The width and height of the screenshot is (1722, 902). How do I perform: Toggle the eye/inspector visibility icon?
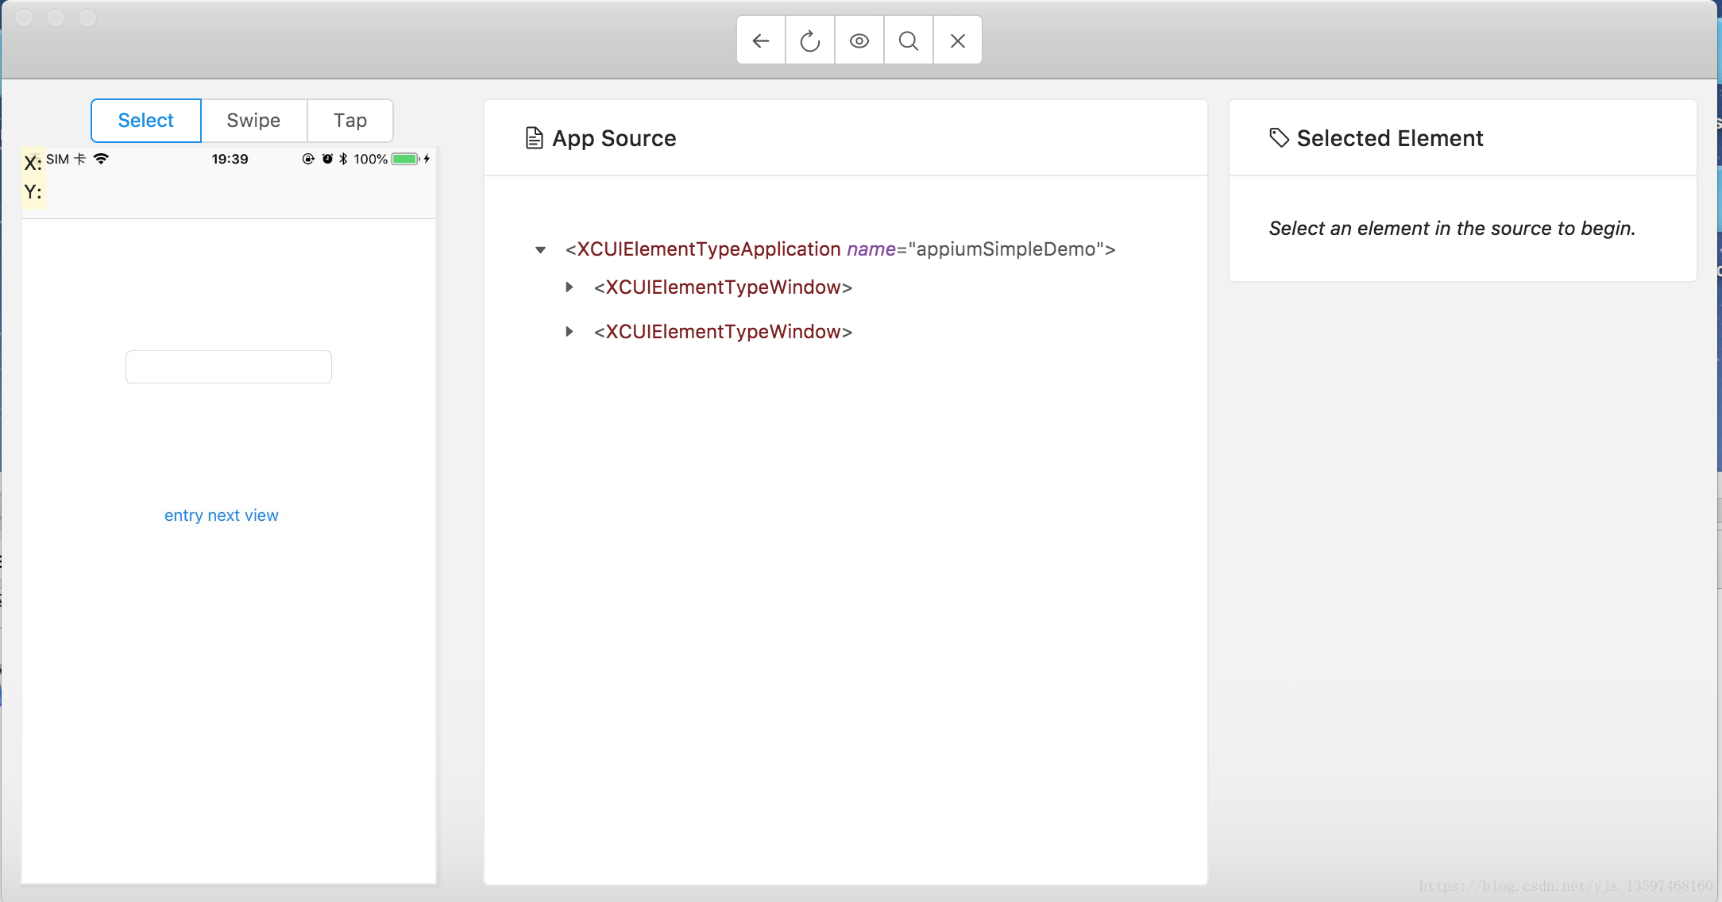[x=859, y=41]
